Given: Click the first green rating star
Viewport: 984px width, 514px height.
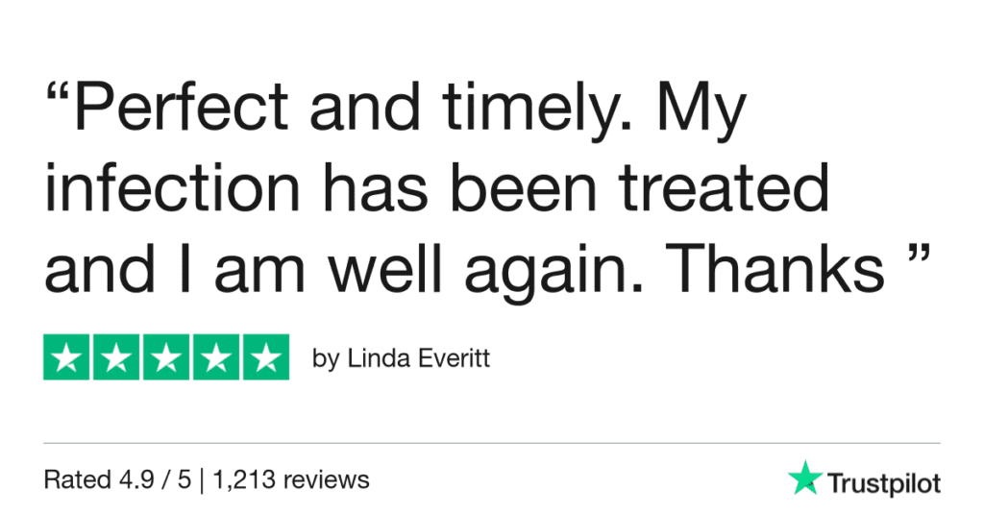Looking at the screenshot, I should point(67,357).
